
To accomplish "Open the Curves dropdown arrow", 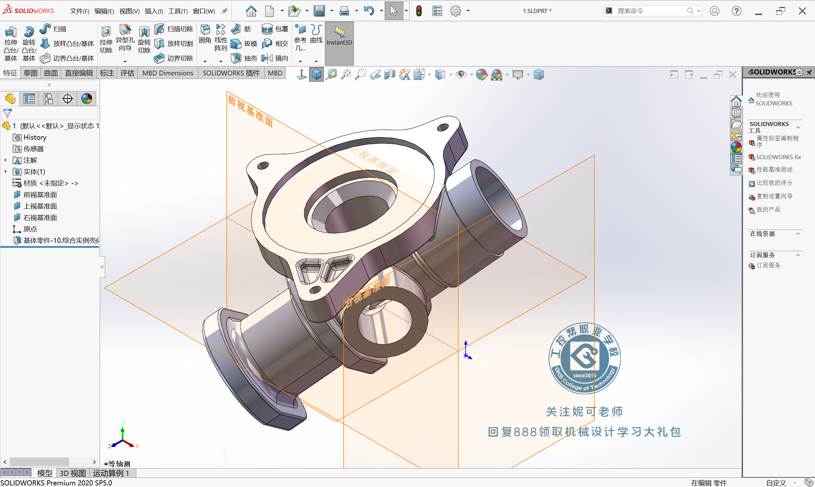I will pyautogui.click(x=316, y=61).
